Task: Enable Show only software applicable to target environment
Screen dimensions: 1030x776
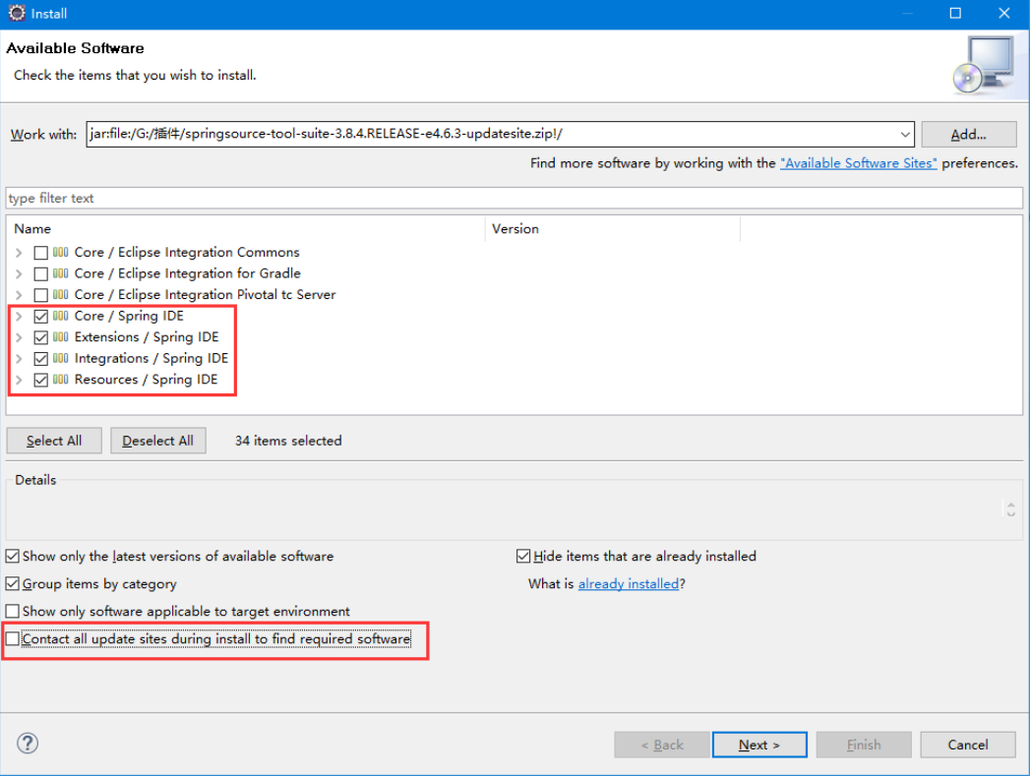Action: coord(13,611)
